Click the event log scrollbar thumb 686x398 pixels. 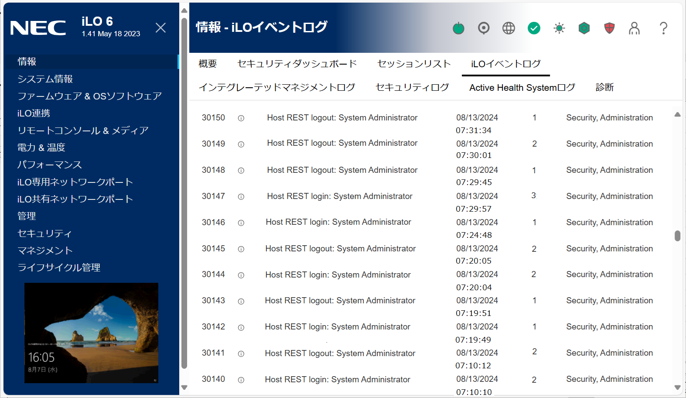(x=677, y=236)
